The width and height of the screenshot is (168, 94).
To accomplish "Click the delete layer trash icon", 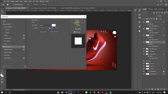I will click(164, 89).
